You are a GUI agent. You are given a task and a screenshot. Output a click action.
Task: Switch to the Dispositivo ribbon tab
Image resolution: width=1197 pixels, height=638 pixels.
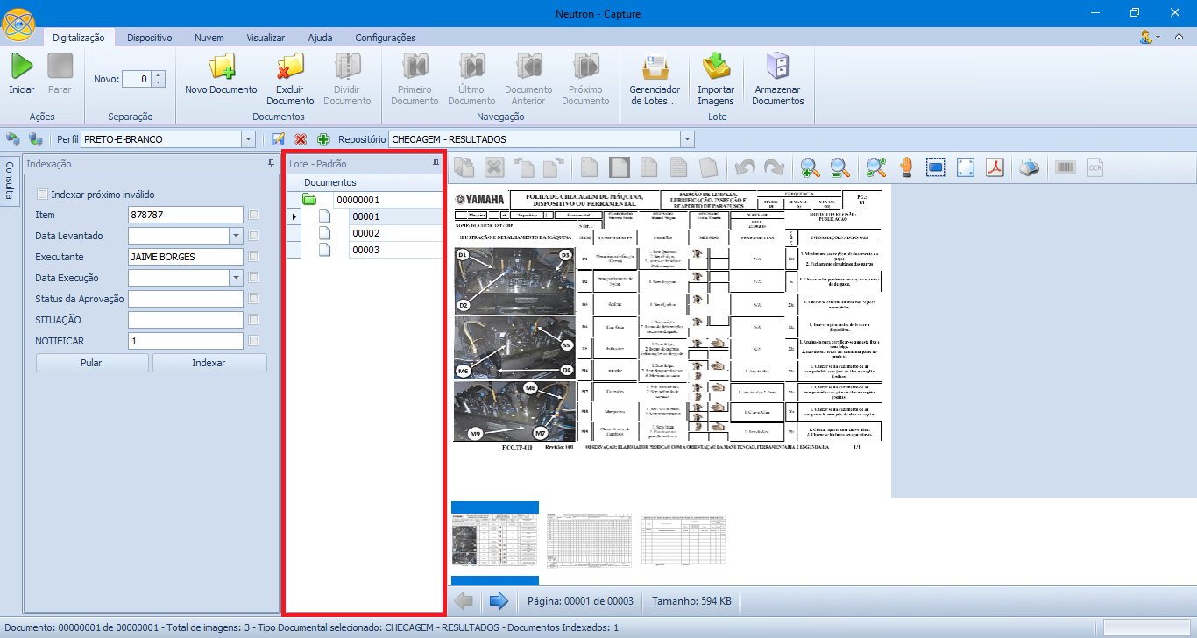[149, 38]
